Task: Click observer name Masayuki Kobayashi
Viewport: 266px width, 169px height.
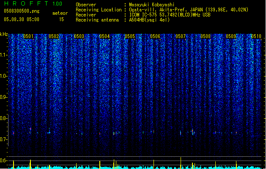Action: pyautogui.click(x=152, y=5)
